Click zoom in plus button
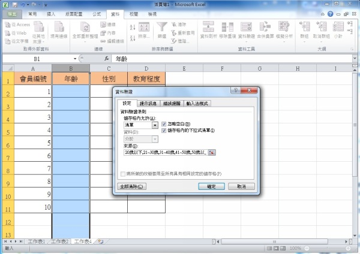Viewport: 360px width, 254px height. point(348,248)
